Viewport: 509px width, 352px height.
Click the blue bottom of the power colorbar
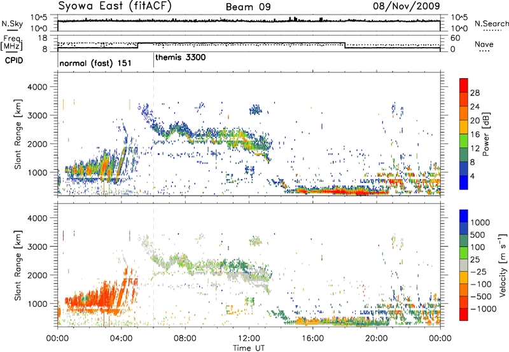pos(464,182)
